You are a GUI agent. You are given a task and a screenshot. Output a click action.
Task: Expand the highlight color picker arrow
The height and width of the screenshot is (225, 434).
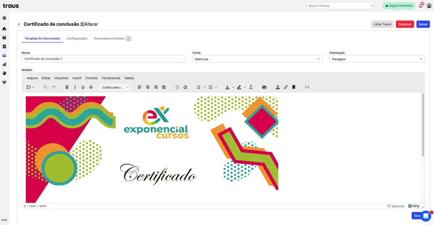245,87
